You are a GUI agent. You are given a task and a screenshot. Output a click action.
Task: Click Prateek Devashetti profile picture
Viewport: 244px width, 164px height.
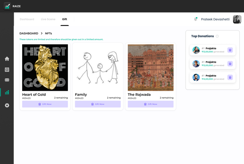237,19
